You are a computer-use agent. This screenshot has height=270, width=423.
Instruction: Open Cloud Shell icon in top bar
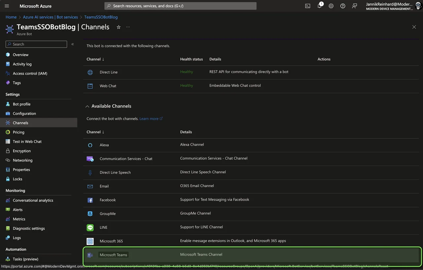coord(308,6)
